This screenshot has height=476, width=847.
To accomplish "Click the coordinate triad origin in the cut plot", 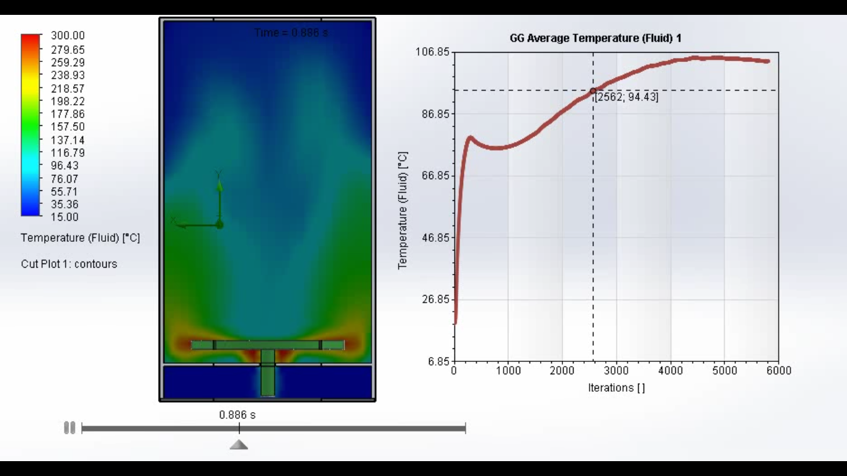I will (x=219, y=224).
